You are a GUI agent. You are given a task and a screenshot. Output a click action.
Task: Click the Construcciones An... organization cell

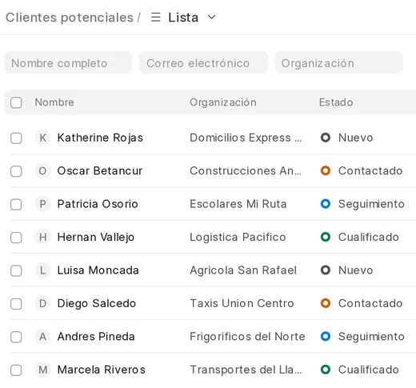click(x=246, y=171)
